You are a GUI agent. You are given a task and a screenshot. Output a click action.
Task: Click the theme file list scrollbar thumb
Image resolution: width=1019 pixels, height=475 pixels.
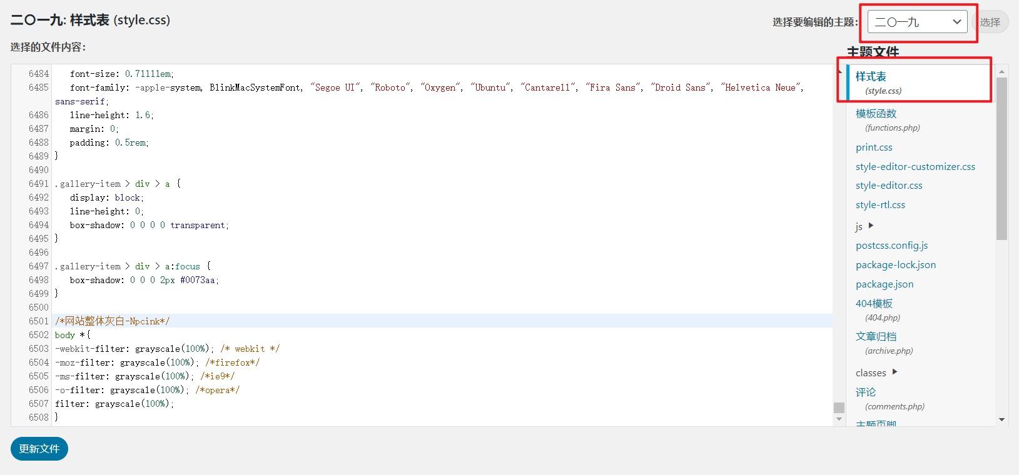coord(1001,156)
